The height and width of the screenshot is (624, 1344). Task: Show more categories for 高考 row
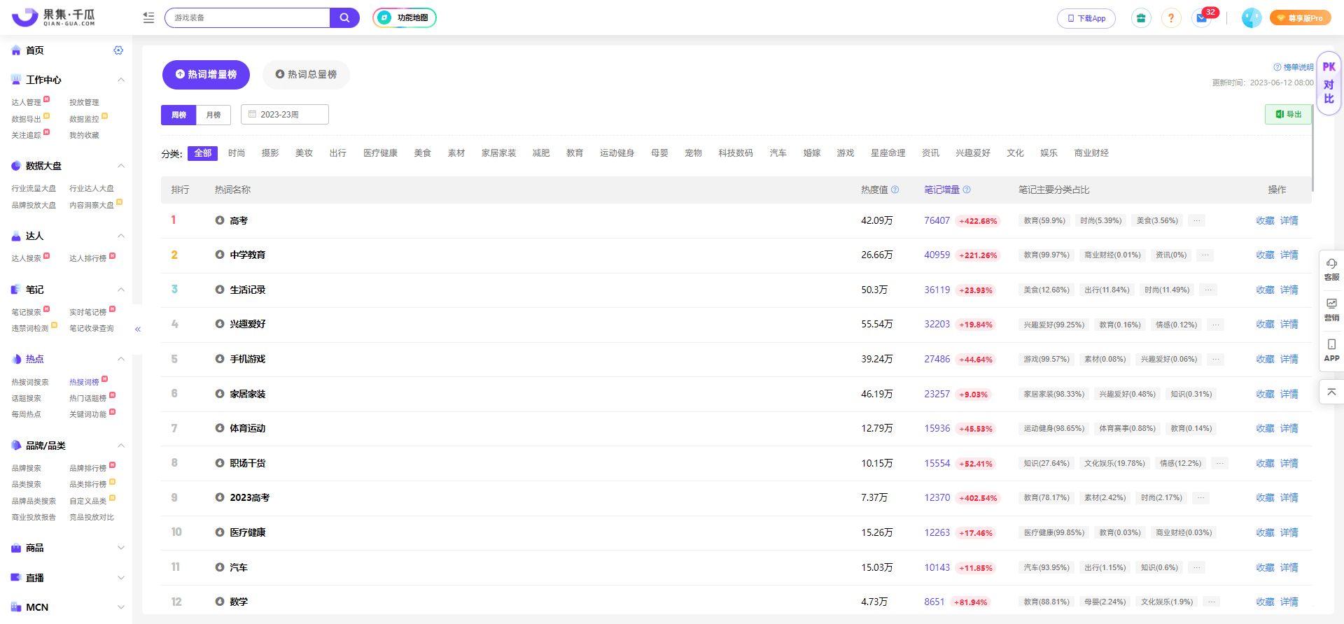(1197, 221)
